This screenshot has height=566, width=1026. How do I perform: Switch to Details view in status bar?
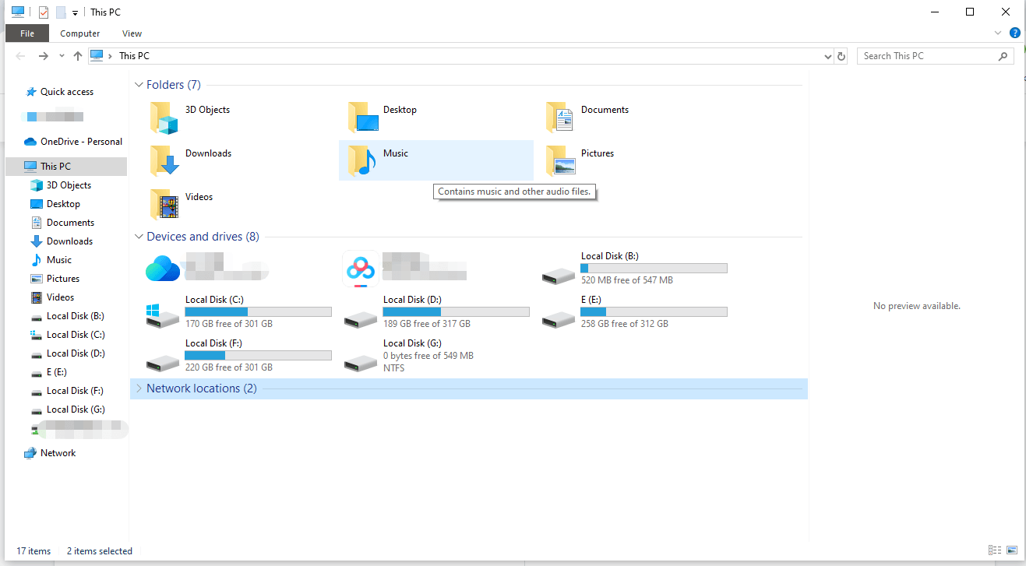point(995,550)
